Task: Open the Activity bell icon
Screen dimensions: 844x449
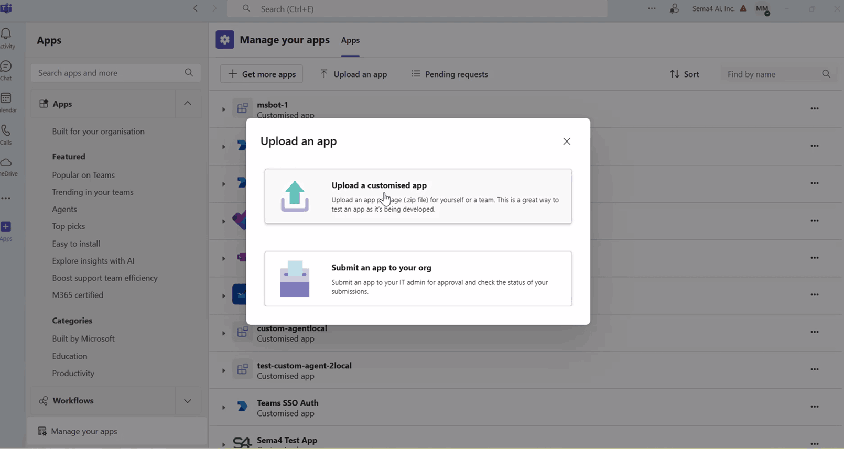Action: [x=6, y=35]
